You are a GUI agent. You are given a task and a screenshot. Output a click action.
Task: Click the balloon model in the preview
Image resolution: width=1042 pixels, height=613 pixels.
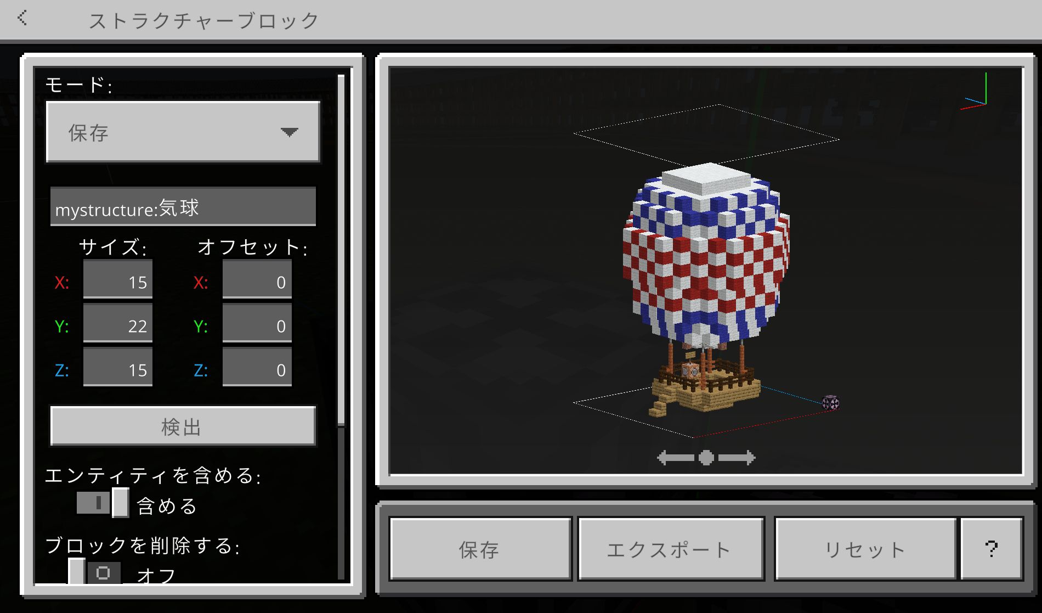[x=706, y=290]
